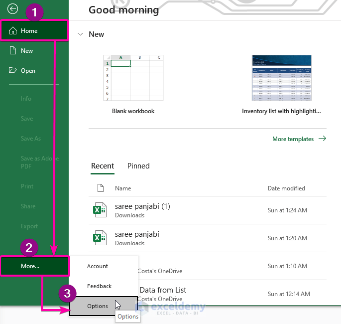Switch to the Pinned tab
Screen dimensions: 341x324
(138, 166)
